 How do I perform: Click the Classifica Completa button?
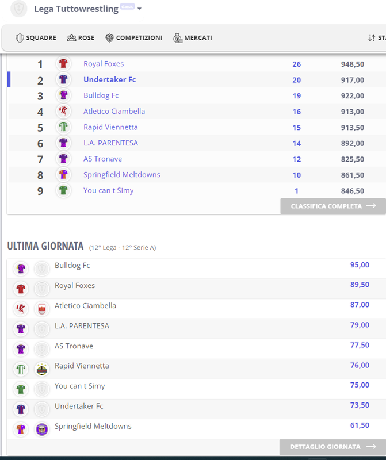pos(333,206)
